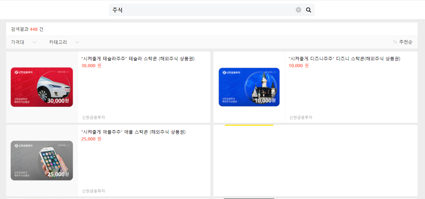Open the 디즈니 스탁콘 product title link
The width and height of the screenshot is (425, 199).
[x=344, y=59]
